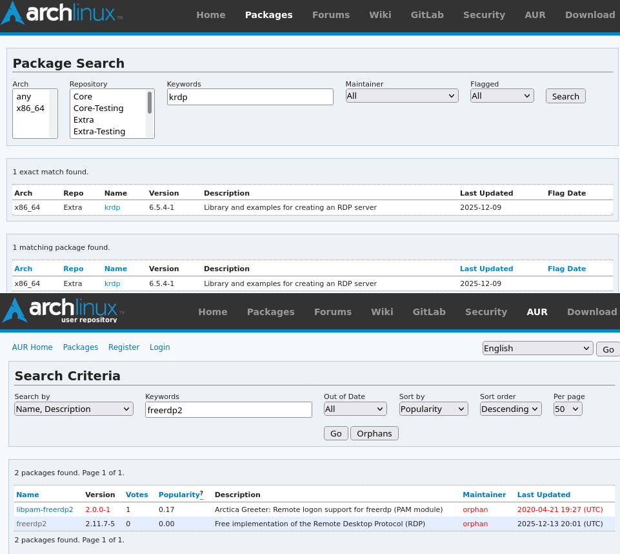
Task: Sort matching packages by Flag Date column
Action: [566, 269]
